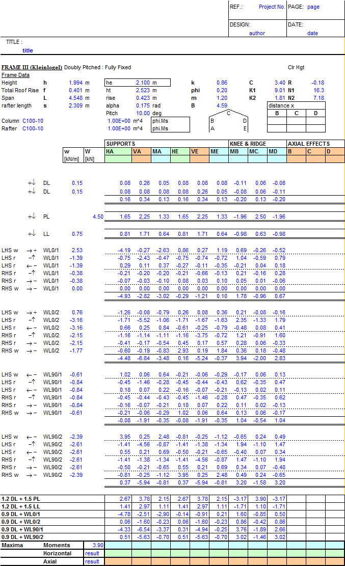Click the 'result' cell in the Axial row
Viewport: 345px width, 566px height.
click(92, 561)
